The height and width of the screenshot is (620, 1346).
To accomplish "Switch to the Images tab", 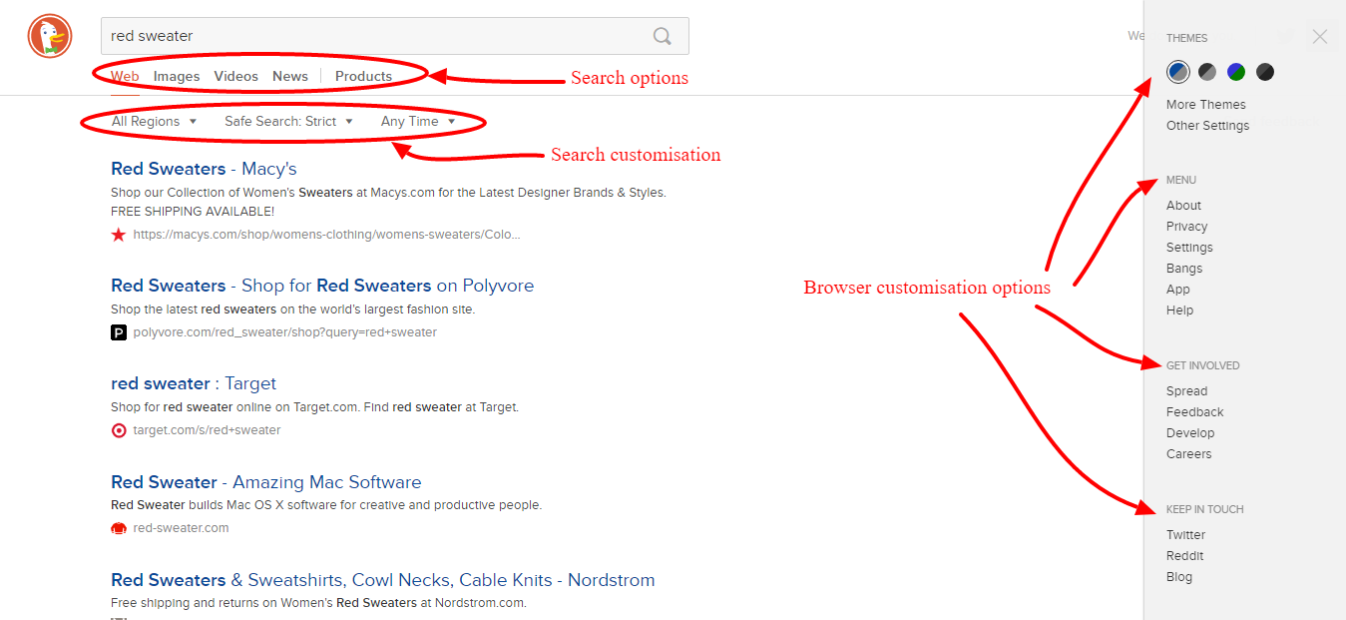I will pyautogui.click(x=177, y=76).
